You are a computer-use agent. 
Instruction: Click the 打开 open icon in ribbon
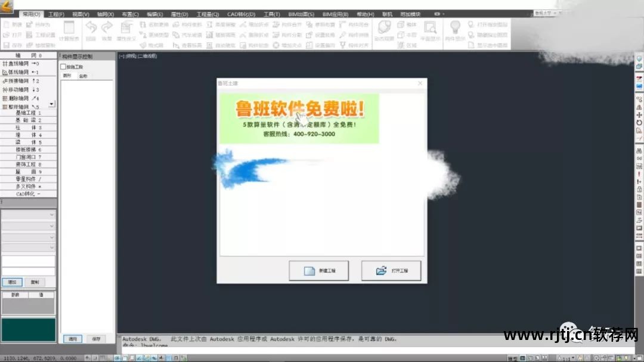click(6, 35)
